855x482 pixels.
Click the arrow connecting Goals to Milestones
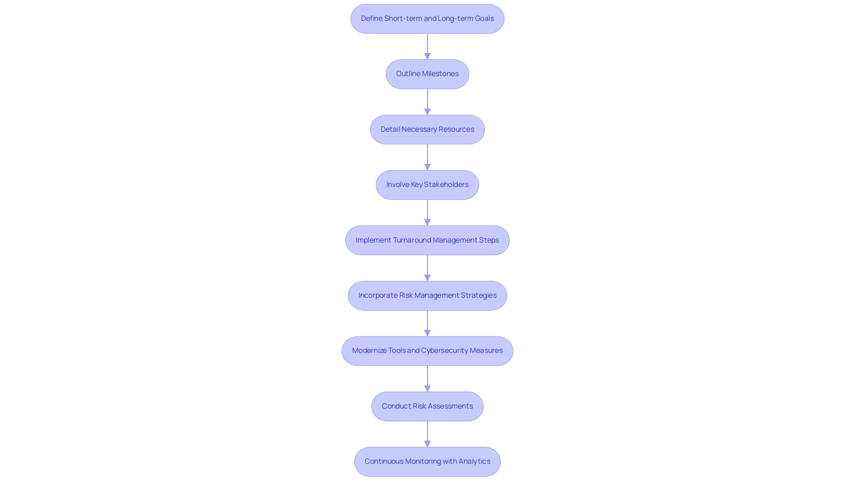click(x=427, y=46)
